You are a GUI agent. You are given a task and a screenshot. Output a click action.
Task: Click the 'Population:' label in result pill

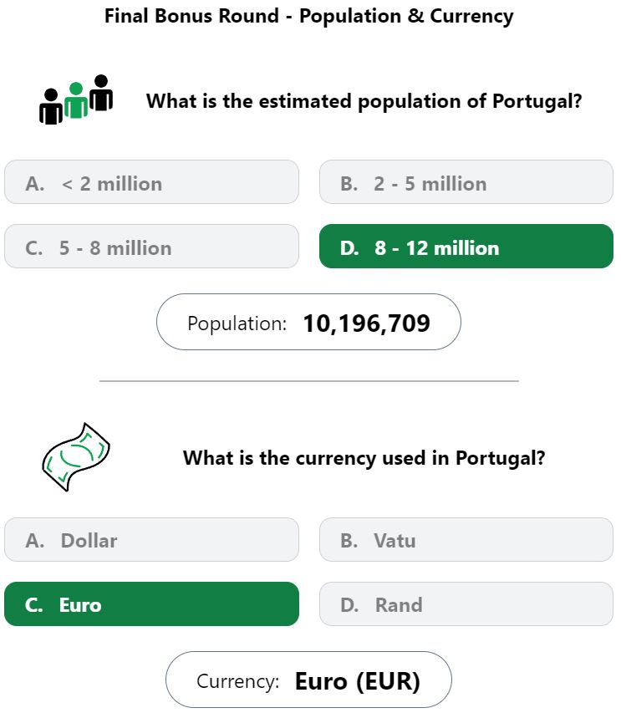coord(237,323)
